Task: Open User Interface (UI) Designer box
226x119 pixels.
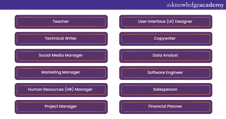Action: click(165, 21)
